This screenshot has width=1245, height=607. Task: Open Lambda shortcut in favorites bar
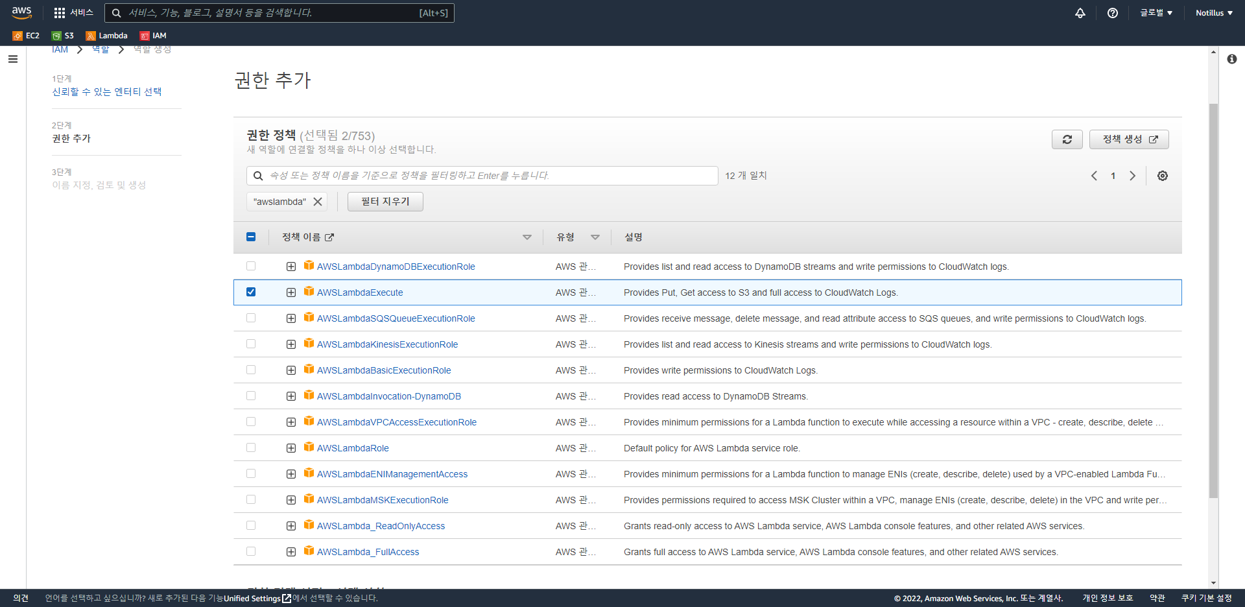[107, 36]
